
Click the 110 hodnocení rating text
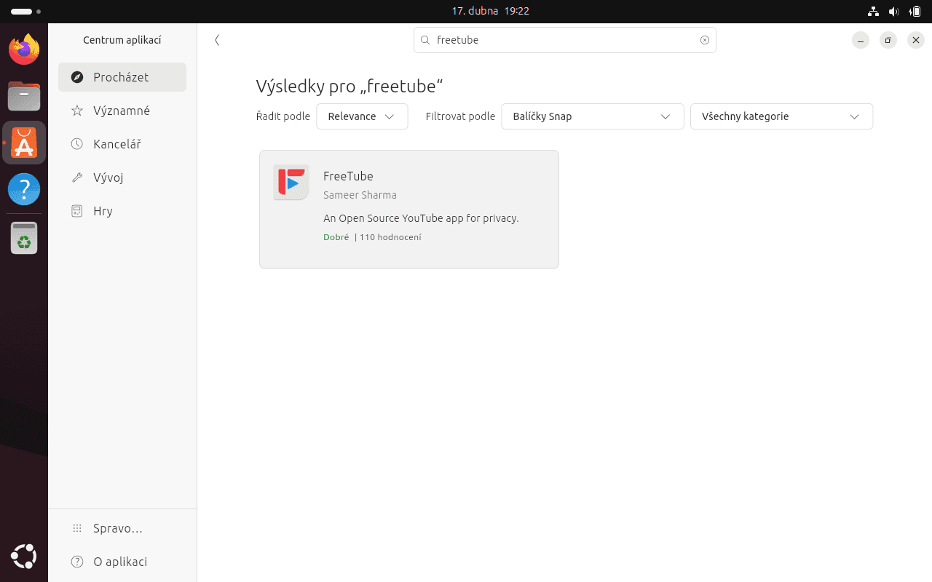[x=390, y=237]
